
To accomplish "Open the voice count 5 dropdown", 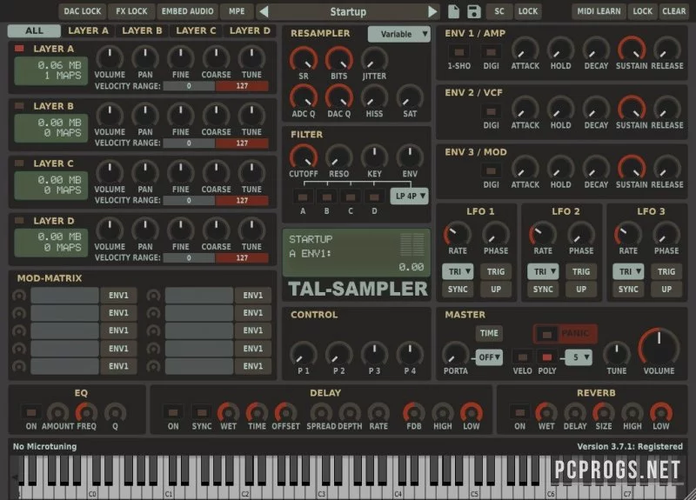I will pyautogui.click(x=579, y=357).
